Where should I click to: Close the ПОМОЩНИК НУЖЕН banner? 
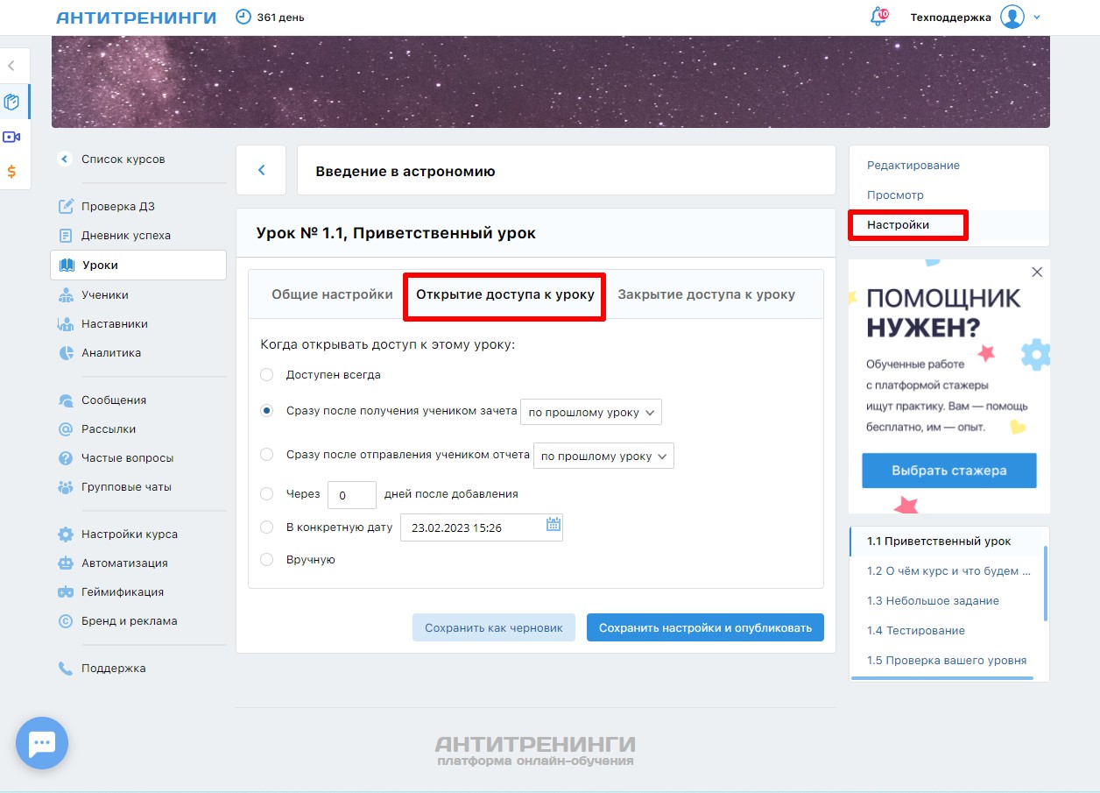coord(1037,273)
